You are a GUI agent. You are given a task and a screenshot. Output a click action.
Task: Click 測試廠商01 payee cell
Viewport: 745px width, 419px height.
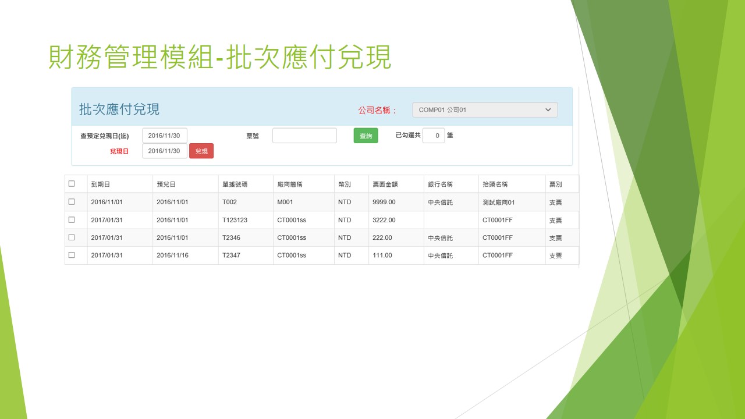click(x=499, y=202)
